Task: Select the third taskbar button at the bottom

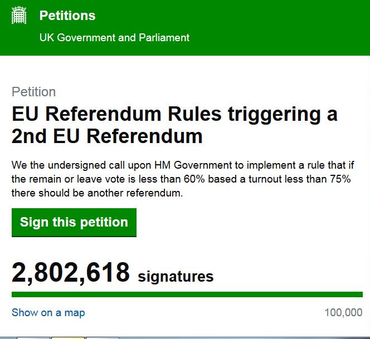Action: pos(102,337)
